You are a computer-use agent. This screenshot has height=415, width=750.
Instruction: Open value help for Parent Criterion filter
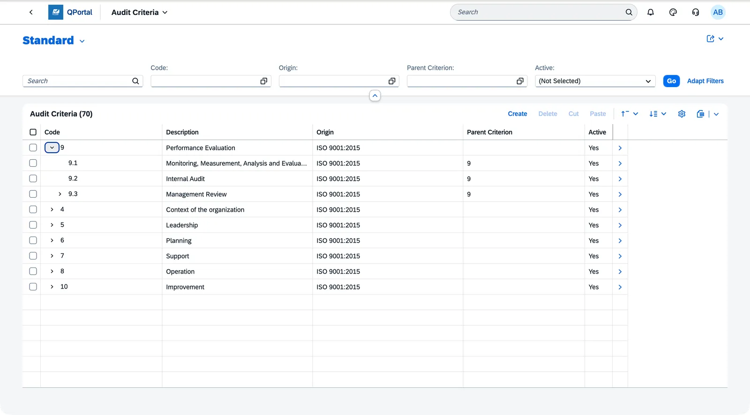pyautogui.click(x=520, y=81)
